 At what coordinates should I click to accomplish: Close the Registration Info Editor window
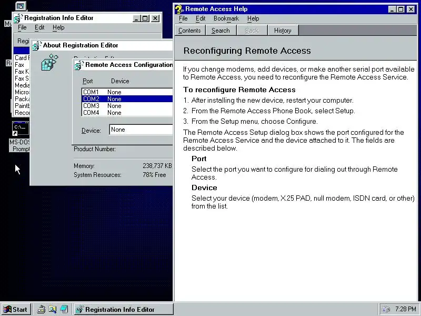(x=155, y=18)
